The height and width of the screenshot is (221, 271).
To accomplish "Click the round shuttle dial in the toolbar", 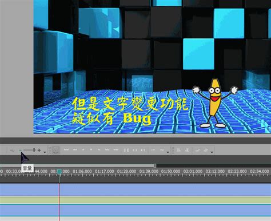I will click(55, 150).
